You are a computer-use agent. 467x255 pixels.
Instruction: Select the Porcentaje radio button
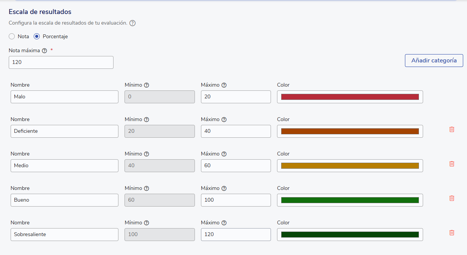37,37
